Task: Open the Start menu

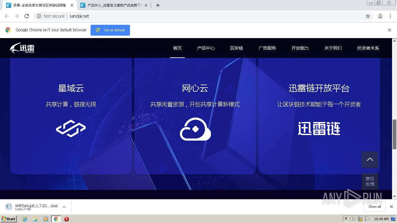Action: click(x=8, y=219)
